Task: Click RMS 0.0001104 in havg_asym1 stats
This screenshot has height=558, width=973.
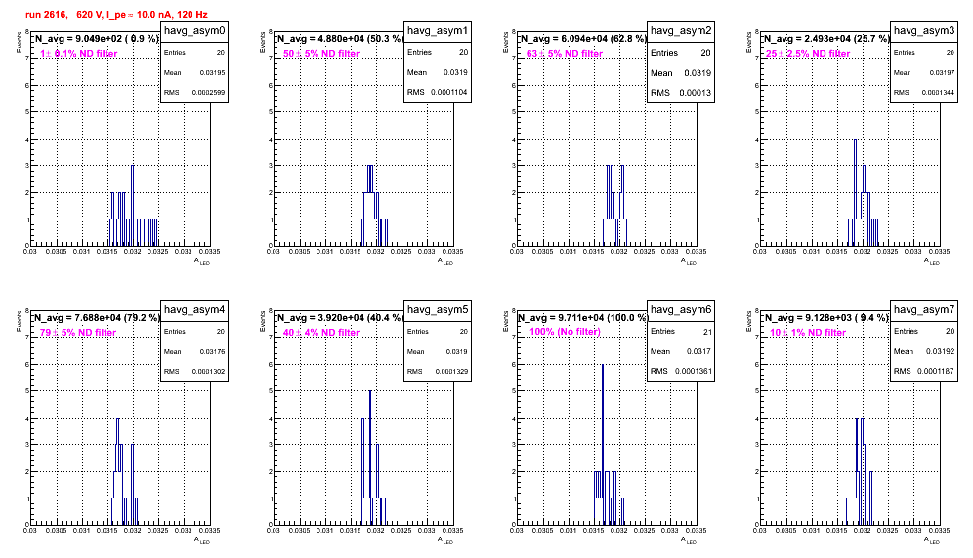Action: pos(438,93)
